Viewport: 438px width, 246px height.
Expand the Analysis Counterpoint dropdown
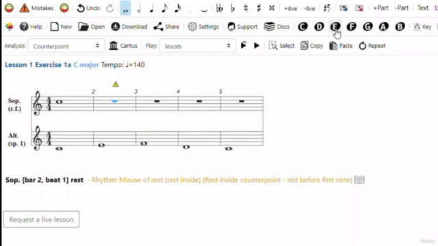point(66,46)
